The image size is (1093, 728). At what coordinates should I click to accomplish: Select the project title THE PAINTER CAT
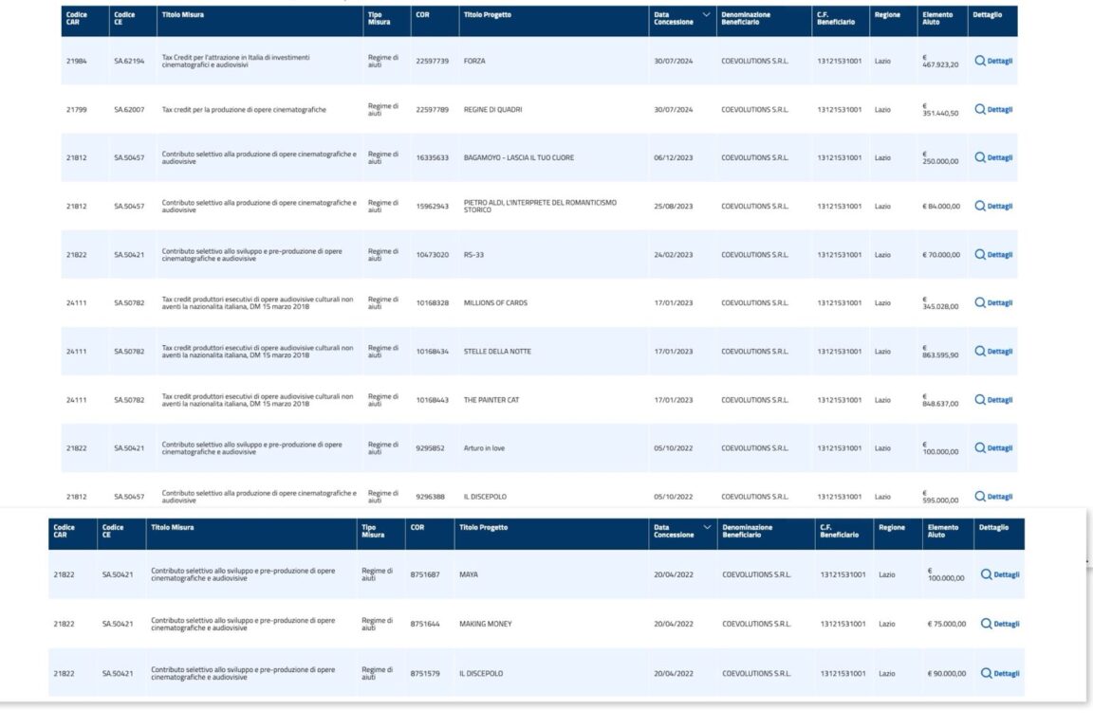point(491,400)
